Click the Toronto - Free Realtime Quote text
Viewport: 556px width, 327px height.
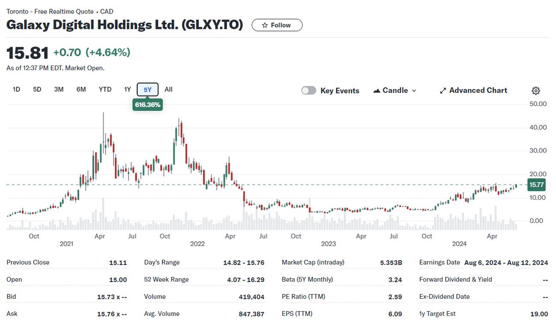pos(50,11)
